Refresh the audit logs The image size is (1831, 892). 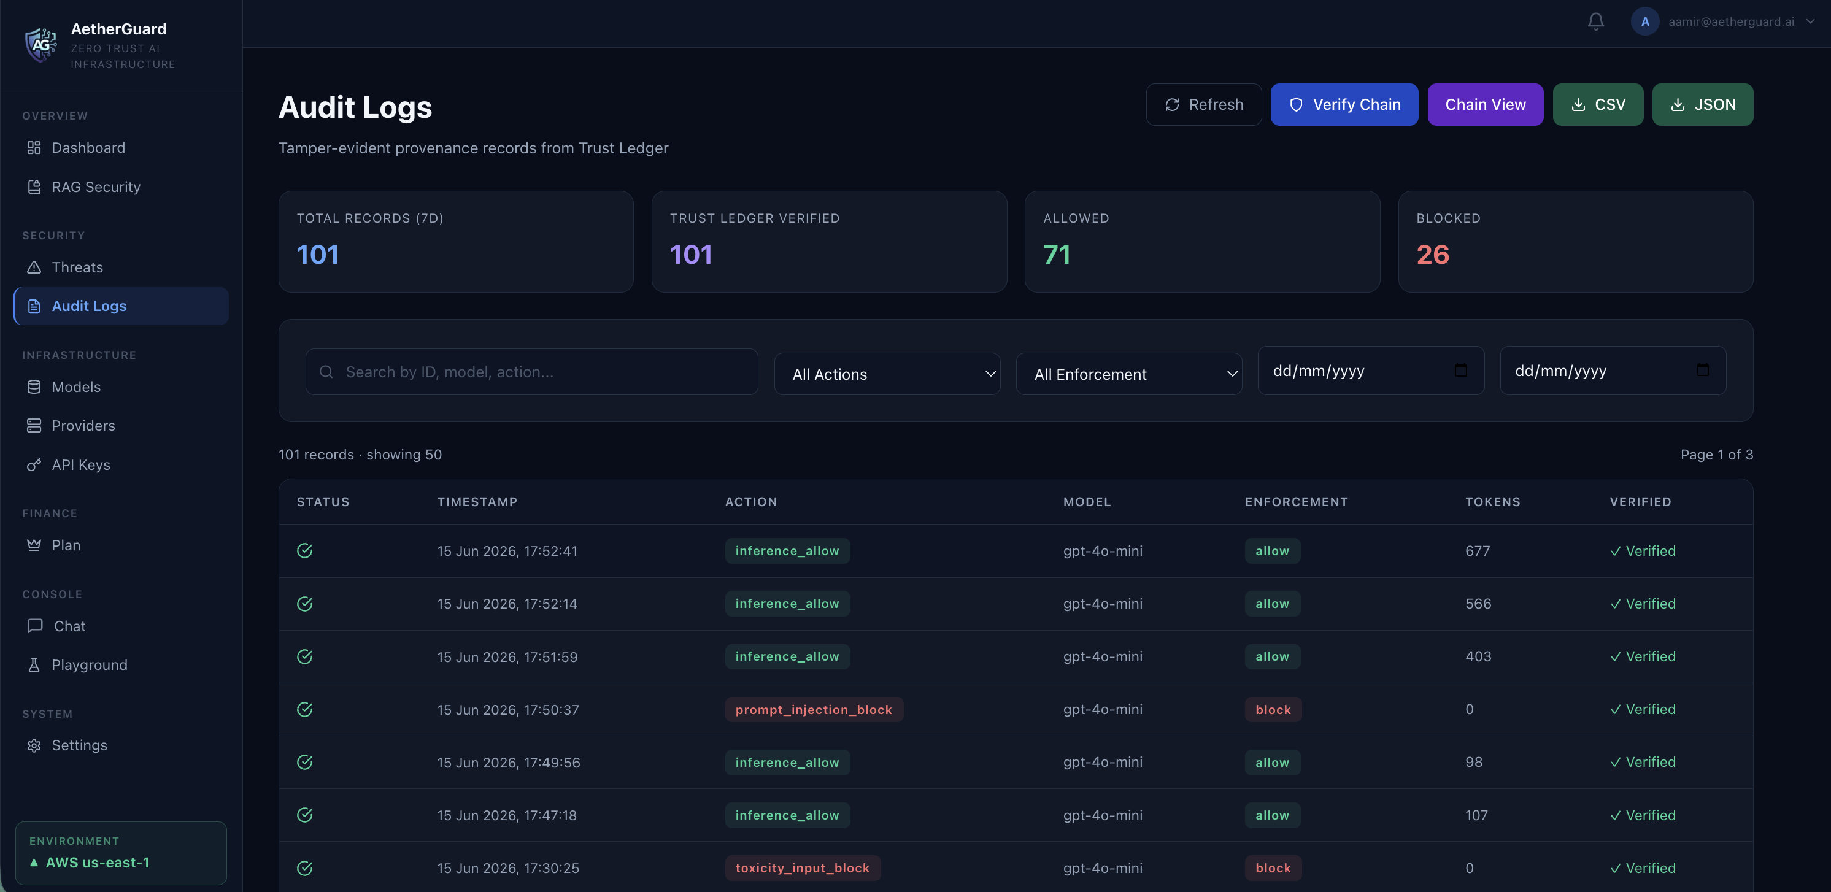(1203, 104)
